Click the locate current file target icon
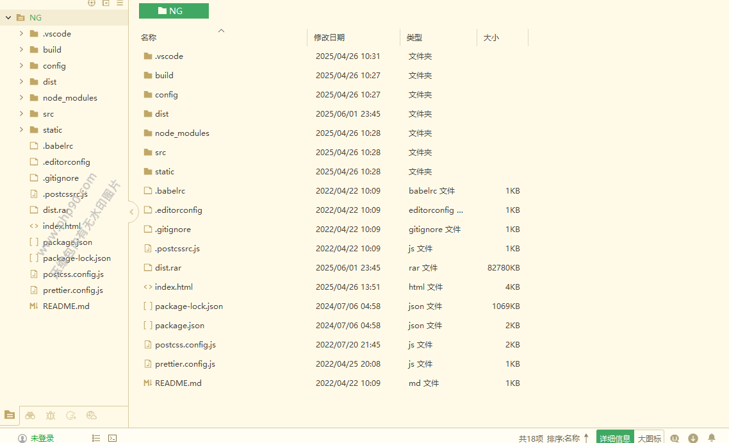This screenshot has height=443, width=729. pos(92,3)
